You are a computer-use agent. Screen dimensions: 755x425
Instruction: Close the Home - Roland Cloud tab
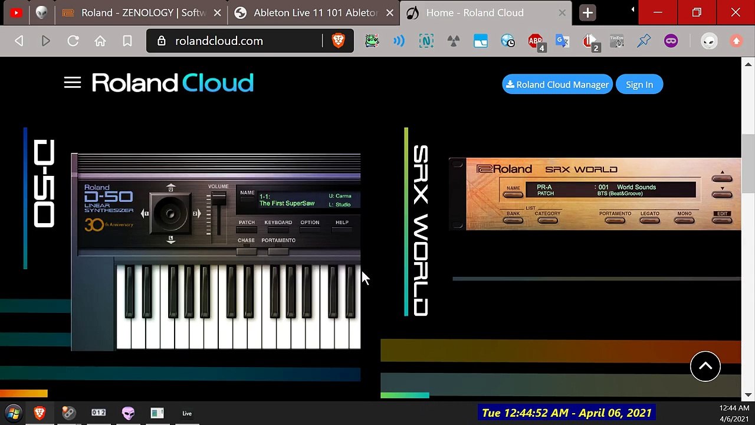[562, 12]
